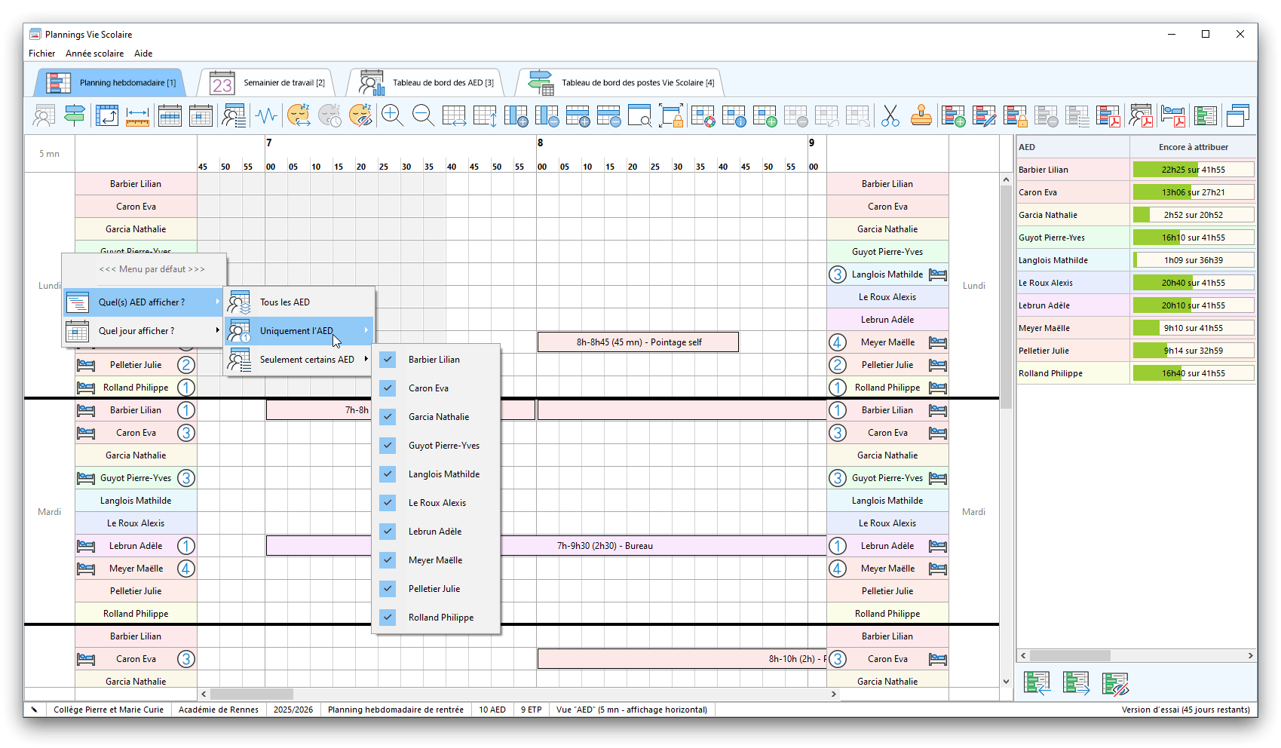Expand the 'Seulement certains AED' submenu
The image size is (1281, 748).
[x=307, y=360]
